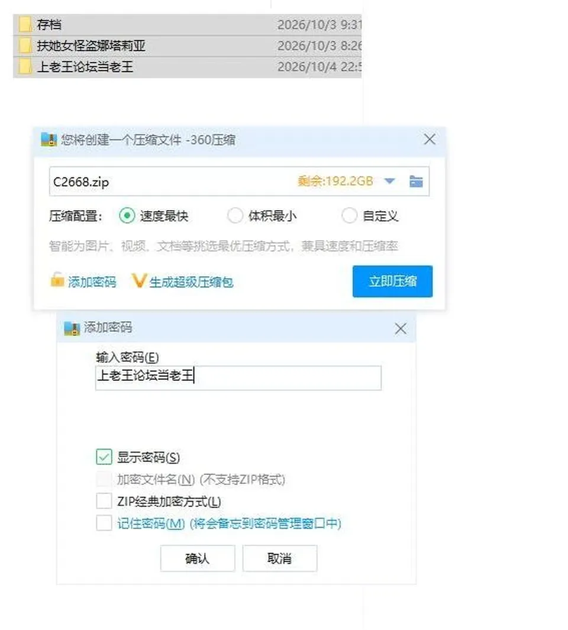Expand the save path dropdown arrow

point(389,181)
